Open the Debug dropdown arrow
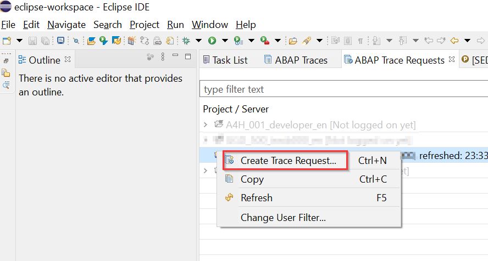 click(x=198, y=41)
